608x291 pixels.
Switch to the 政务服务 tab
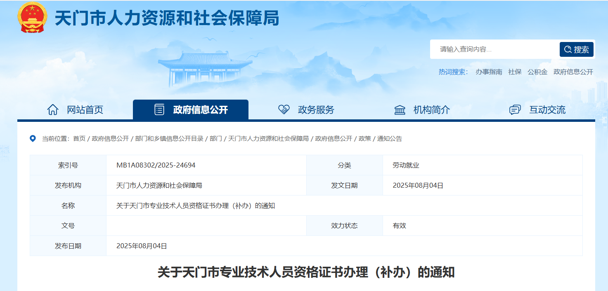click(x=315, y=109)
